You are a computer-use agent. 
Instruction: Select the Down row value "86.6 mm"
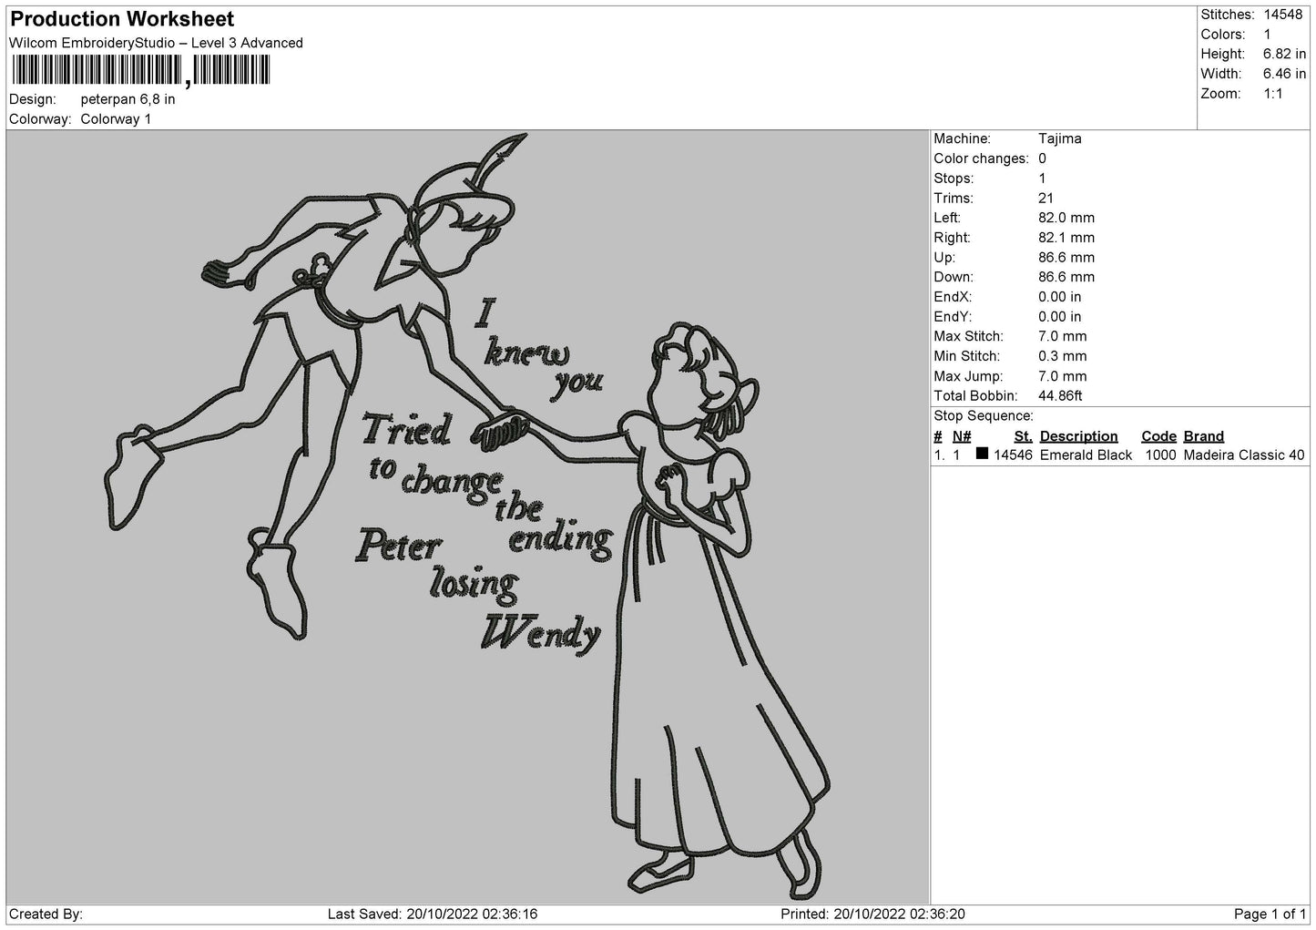(x=1066, y=277)
